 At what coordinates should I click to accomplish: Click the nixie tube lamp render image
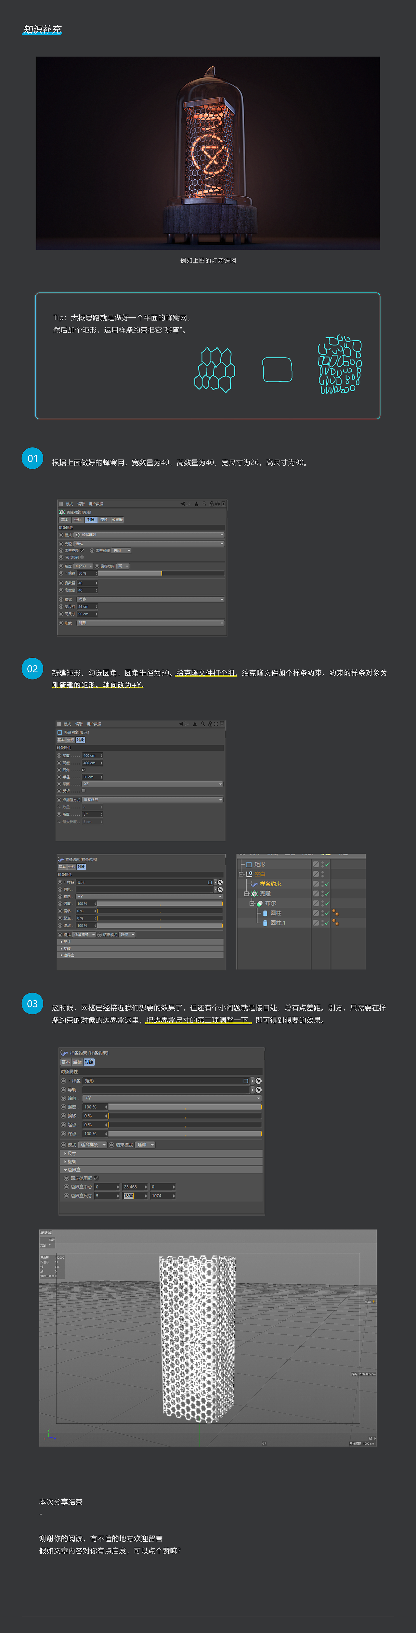click(208, 153)
